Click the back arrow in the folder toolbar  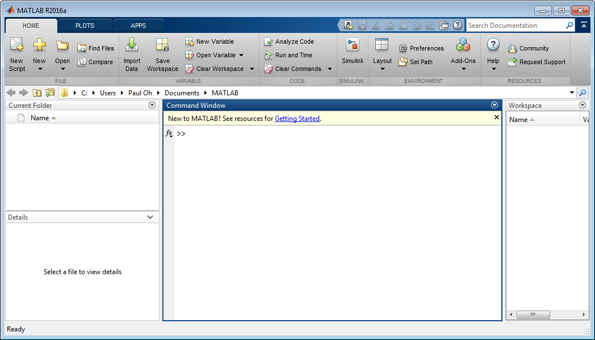pos(11,93)
